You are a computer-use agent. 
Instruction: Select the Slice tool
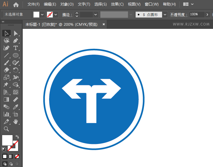6,122
